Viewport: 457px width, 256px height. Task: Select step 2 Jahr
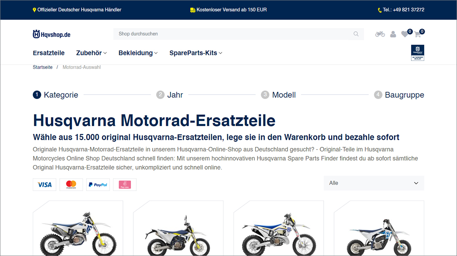click(170, 95)
